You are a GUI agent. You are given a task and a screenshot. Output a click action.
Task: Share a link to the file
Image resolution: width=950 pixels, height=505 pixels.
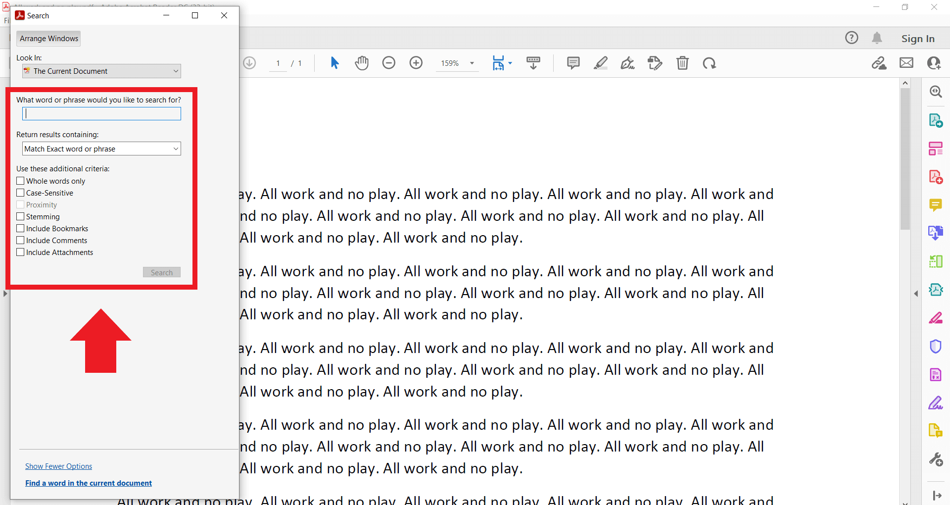point(879,63)
